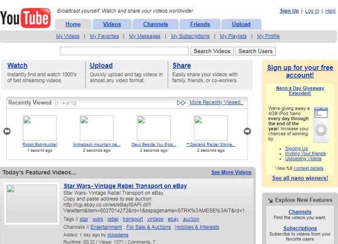Click the vintage tag
The image size is (338, 244).
click(x=155, y=219)
